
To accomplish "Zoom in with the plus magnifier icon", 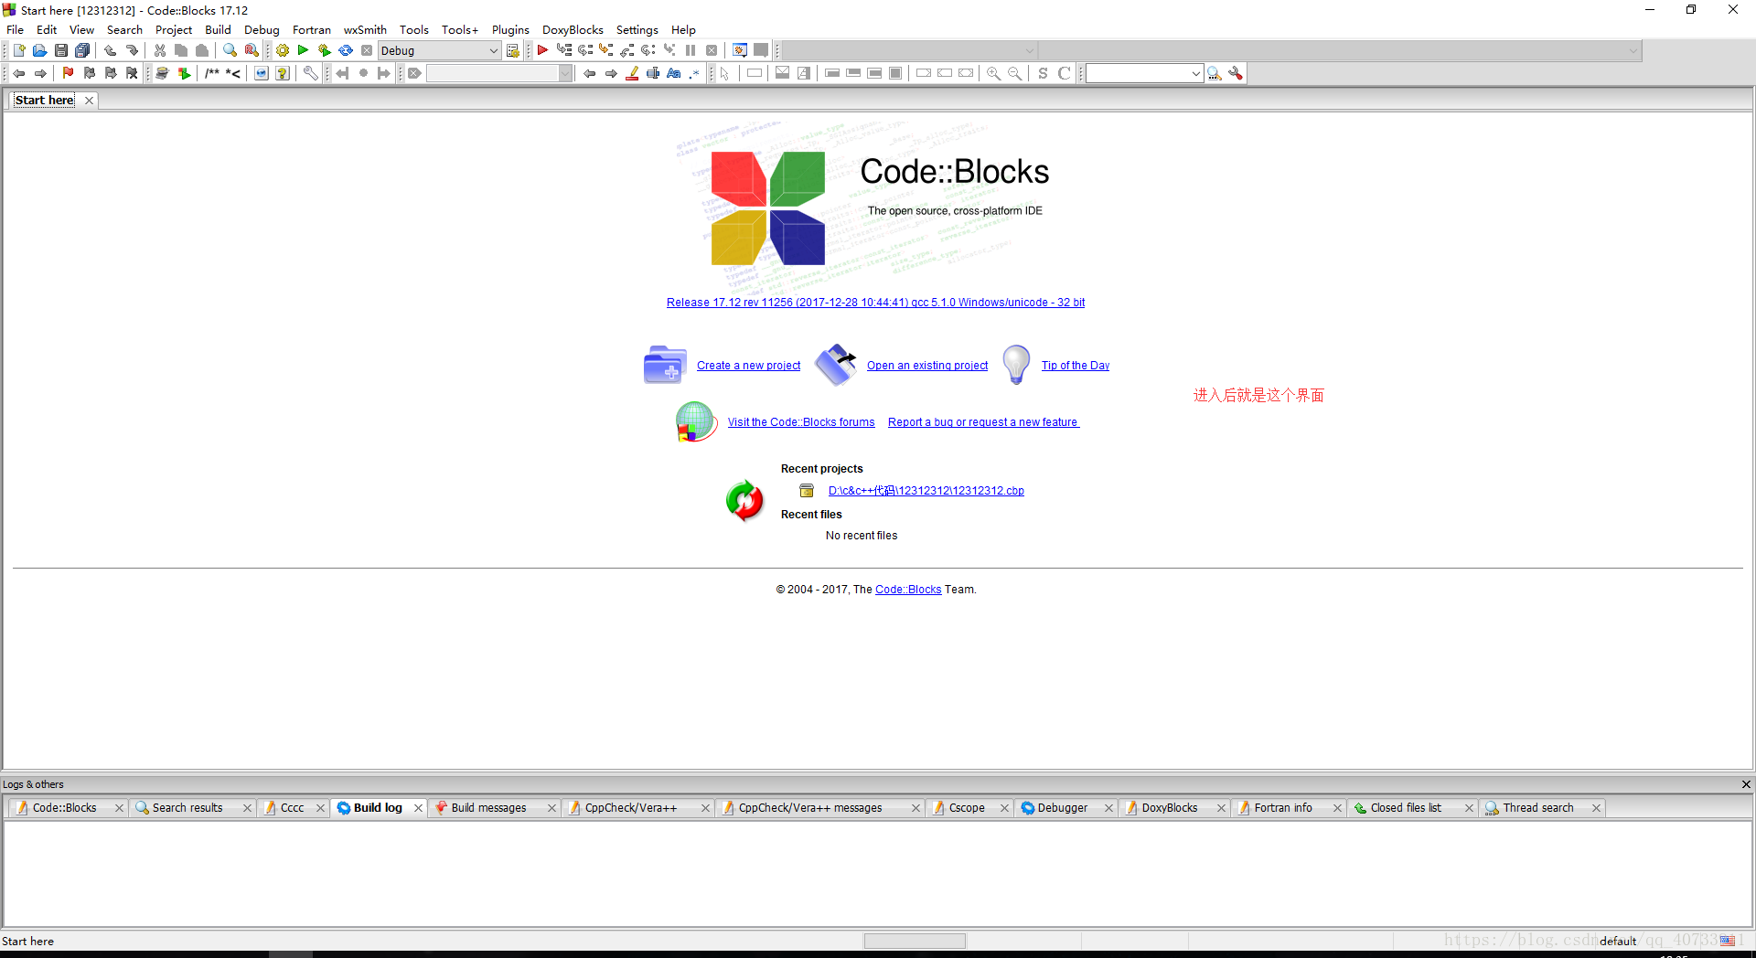I will 993,73.
